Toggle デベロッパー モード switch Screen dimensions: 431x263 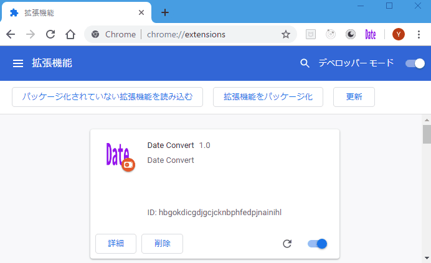[x=415, y=63]
